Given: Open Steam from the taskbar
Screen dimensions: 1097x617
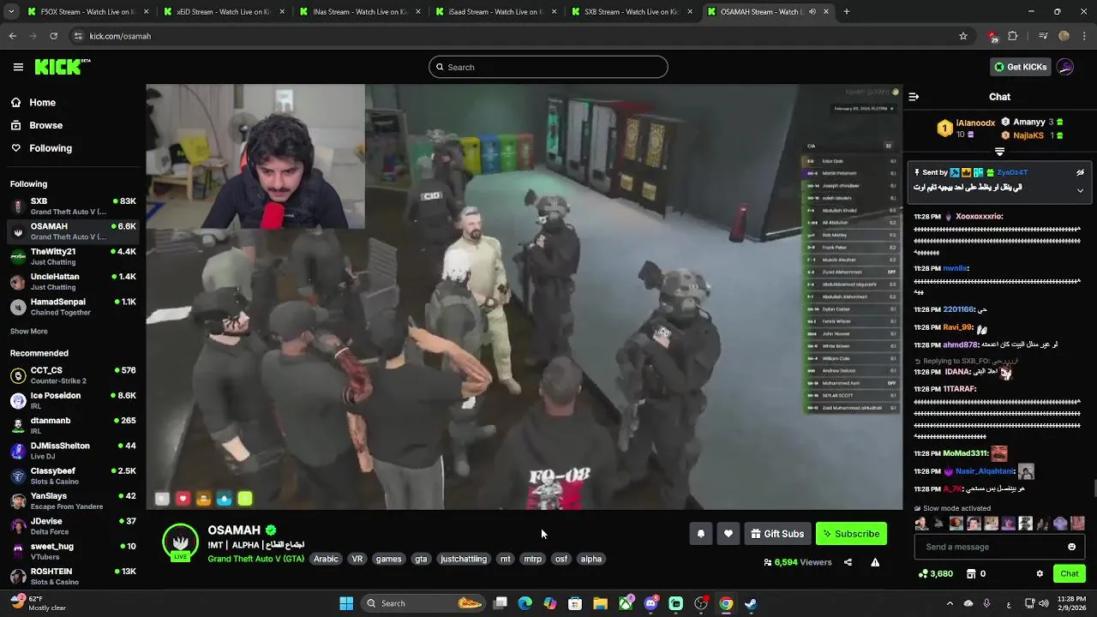Looking at the screenshot, I should pos(751,603).
